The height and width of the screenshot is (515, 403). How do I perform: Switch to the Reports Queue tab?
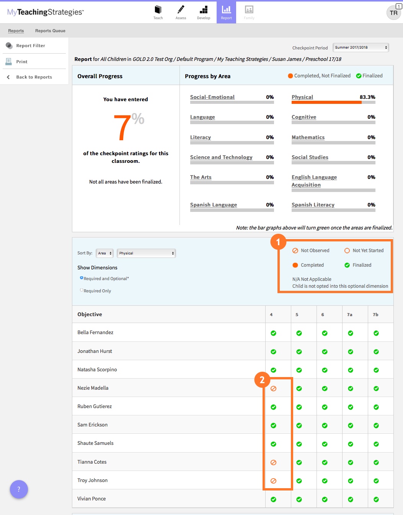coord(50,31)
